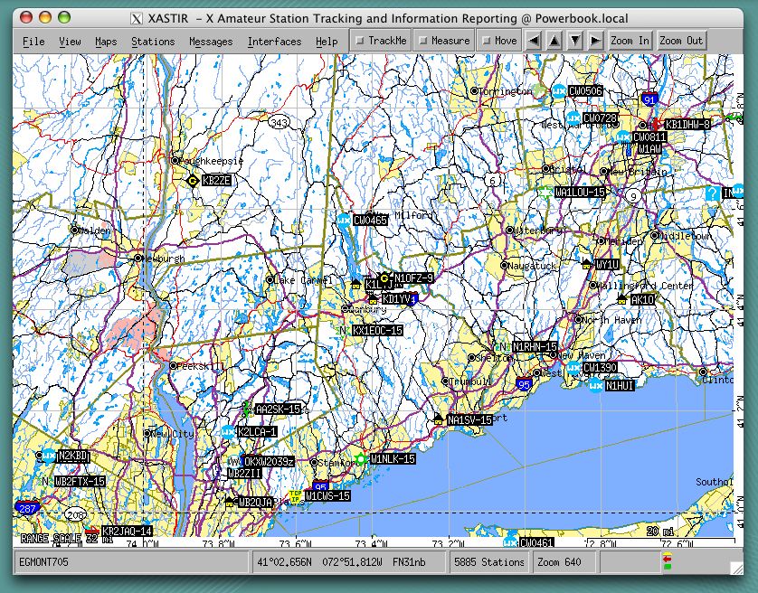The width and height of the screenshot is (758, 593).
Task: Click the green icon beside AA2SK-15
Action: pyautogui.click(x=247, y=409)
